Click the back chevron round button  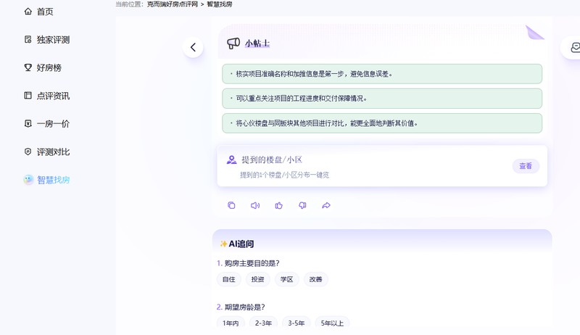point(193,47)
